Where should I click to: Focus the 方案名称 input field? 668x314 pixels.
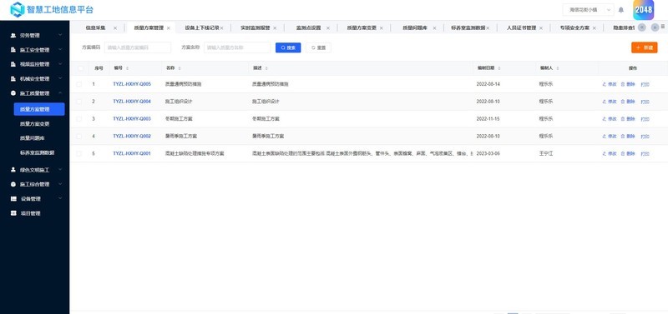[x=237, y=47]
